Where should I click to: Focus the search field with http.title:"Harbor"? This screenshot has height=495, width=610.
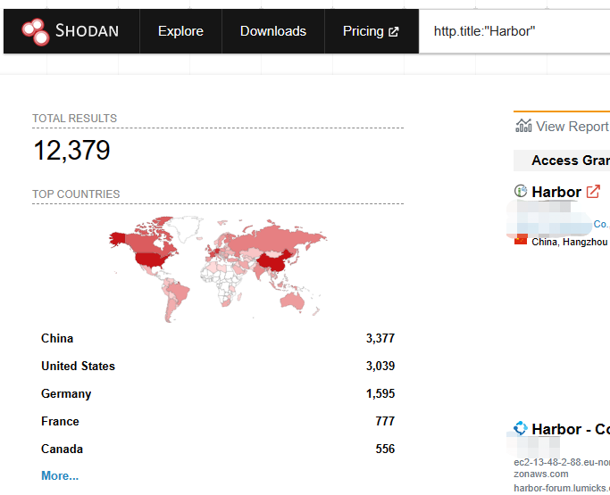pos(514,31)
